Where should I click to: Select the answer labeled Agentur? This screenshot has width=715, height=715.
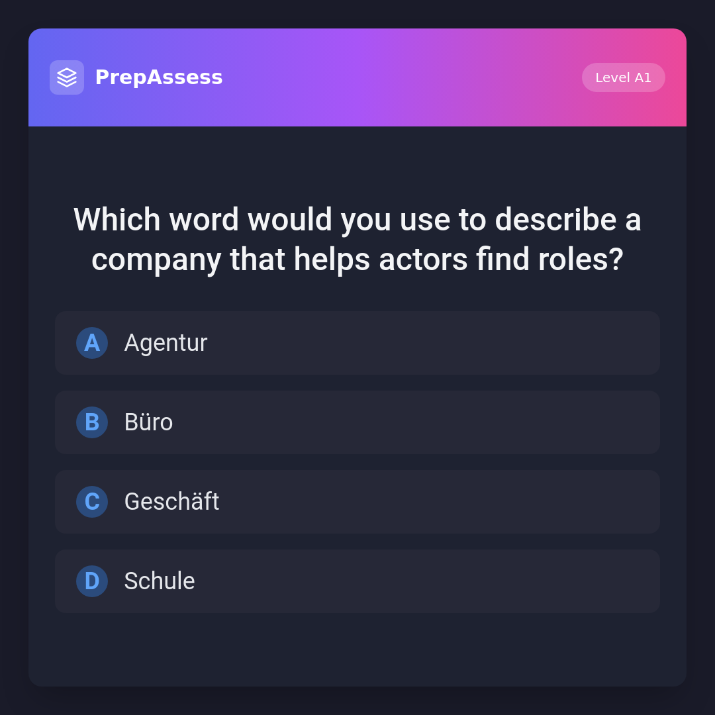coord(166,343)
